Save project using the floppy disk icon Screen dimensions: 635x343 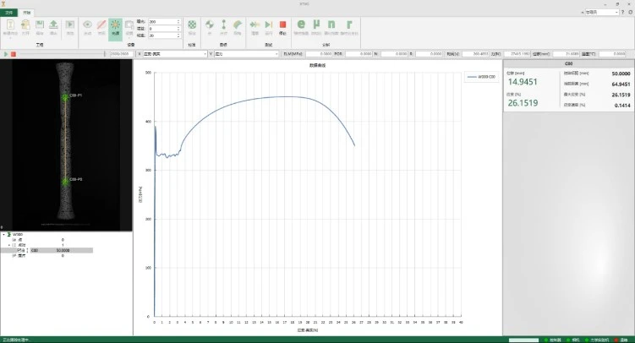pos(40,25)
